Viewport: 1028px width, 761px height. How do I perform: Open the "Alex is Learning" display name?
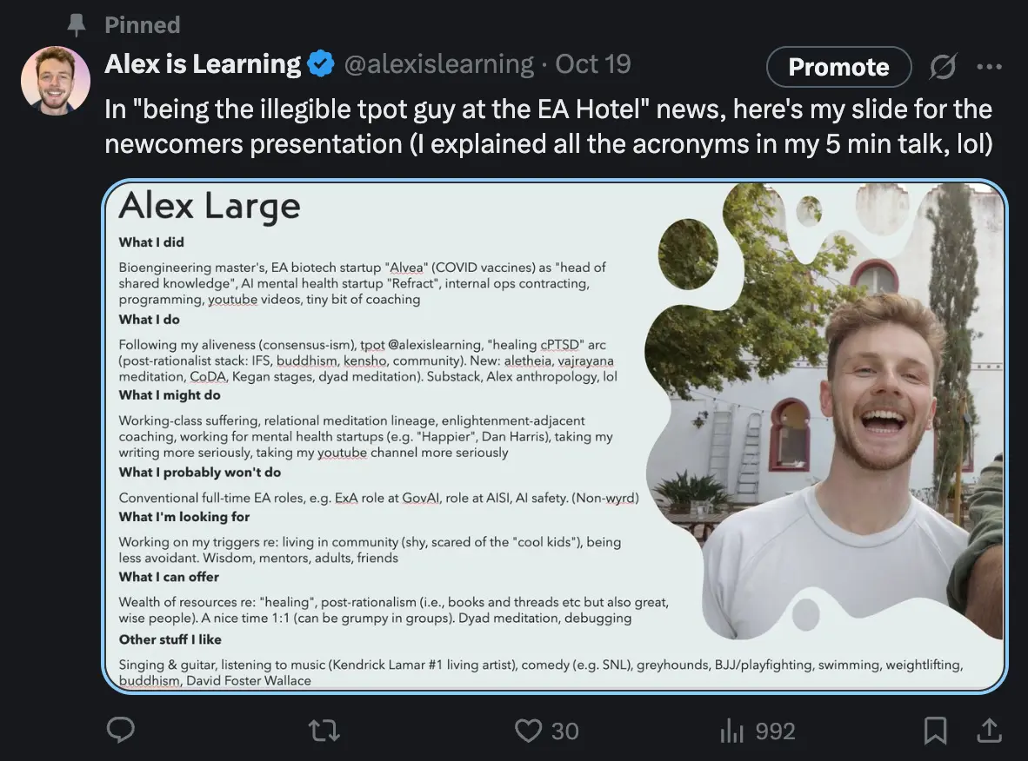(203, 64)
